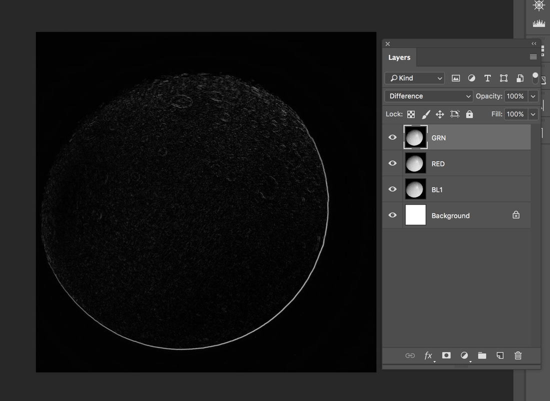Hide the GRN layer
This screenshot has width=550, height=401.
coord(392,137)
